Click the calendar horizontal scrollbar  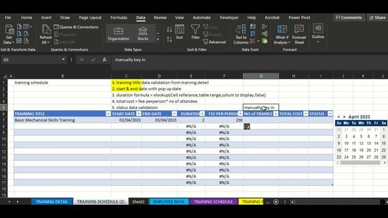tap(360, 163)
